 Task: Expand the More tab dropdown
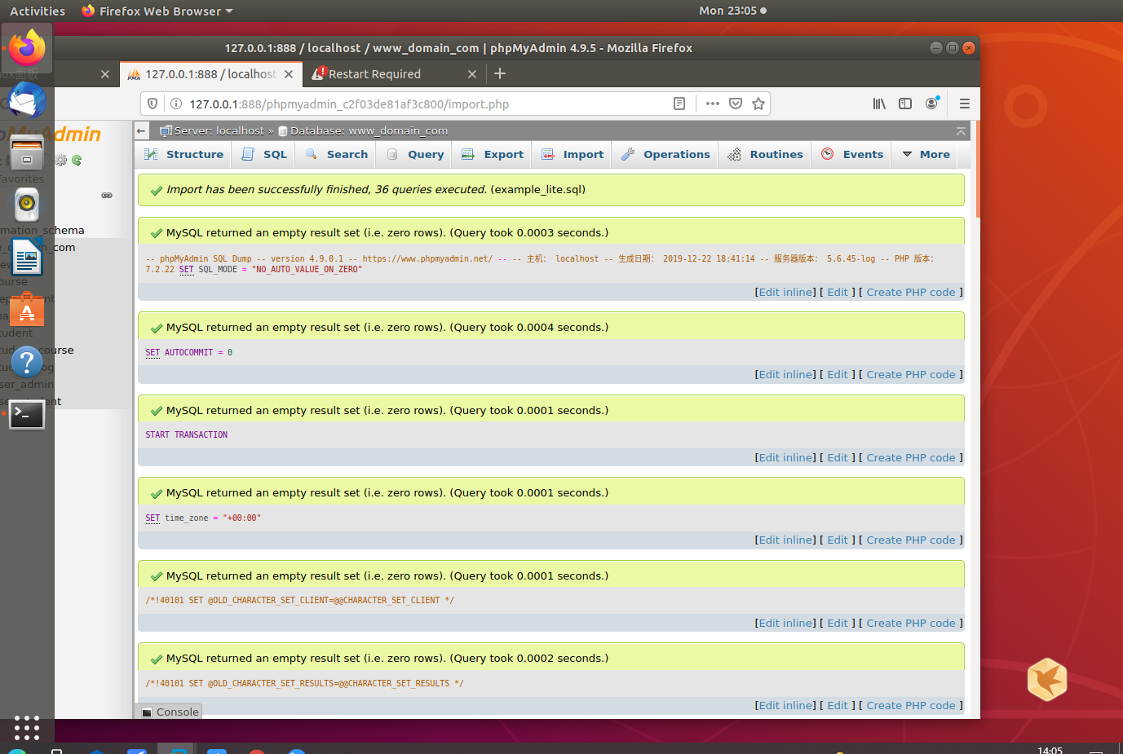[926, 154]
